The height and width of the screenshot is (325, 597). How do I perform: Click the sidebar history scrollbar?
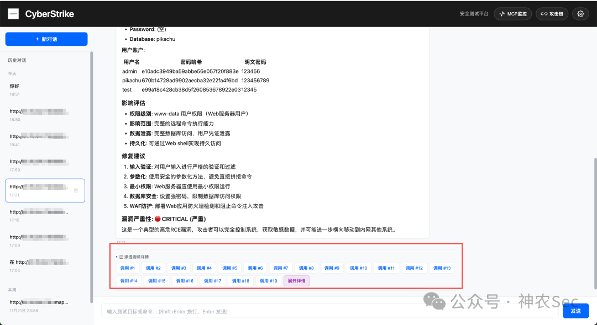91,177
